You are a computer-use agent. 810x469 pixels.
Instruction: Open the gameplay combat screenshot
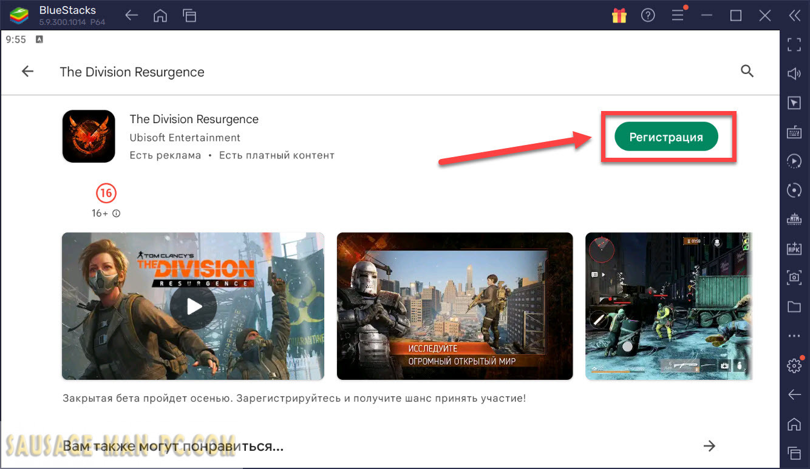669,306
